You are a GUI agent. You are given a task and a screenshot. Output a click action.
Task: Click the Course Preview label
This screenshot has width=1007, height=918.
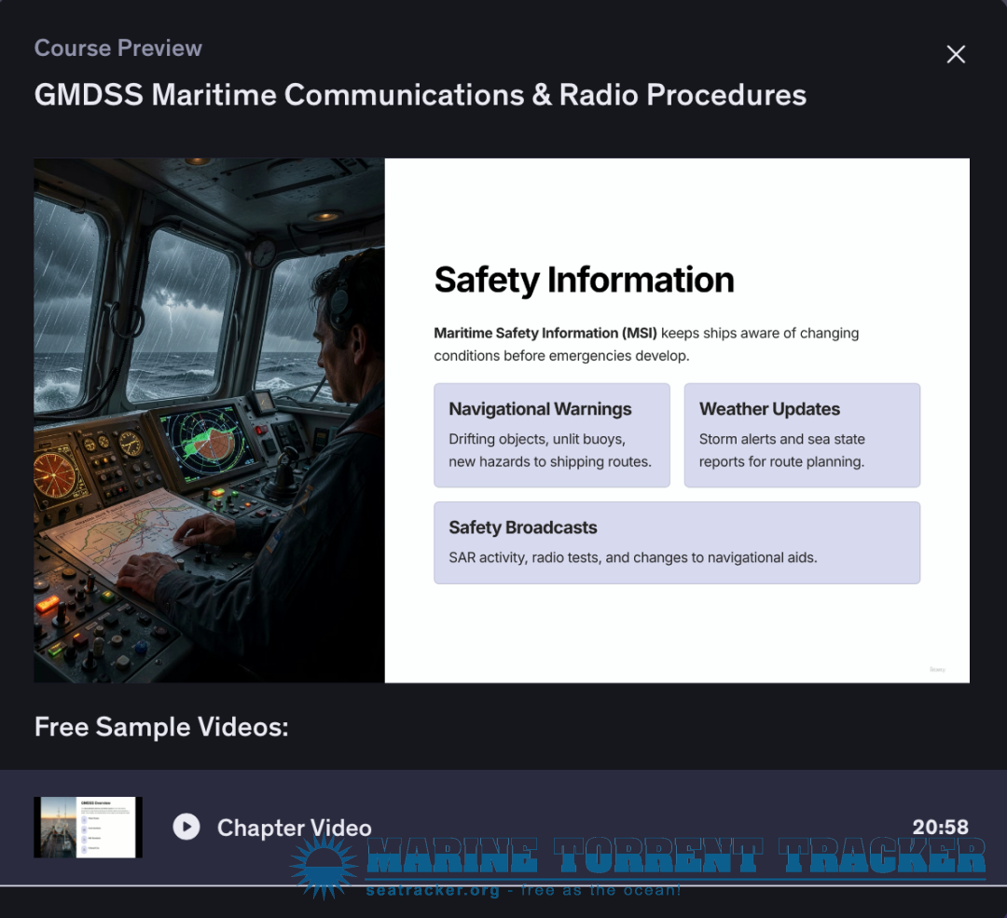118,48
